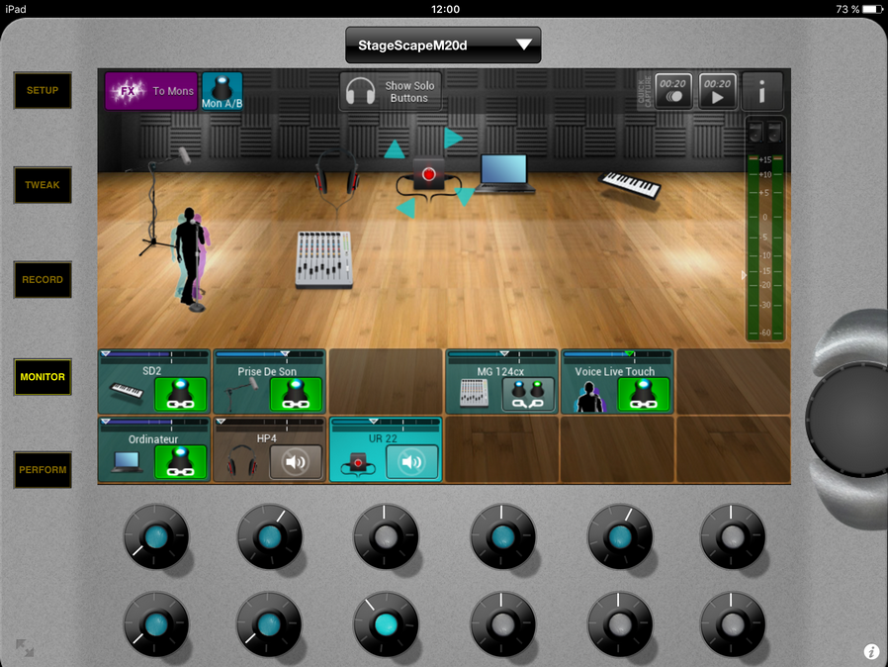
Task: Open the Mon A/B monitor selector
Action: click(x=222, y=91)
